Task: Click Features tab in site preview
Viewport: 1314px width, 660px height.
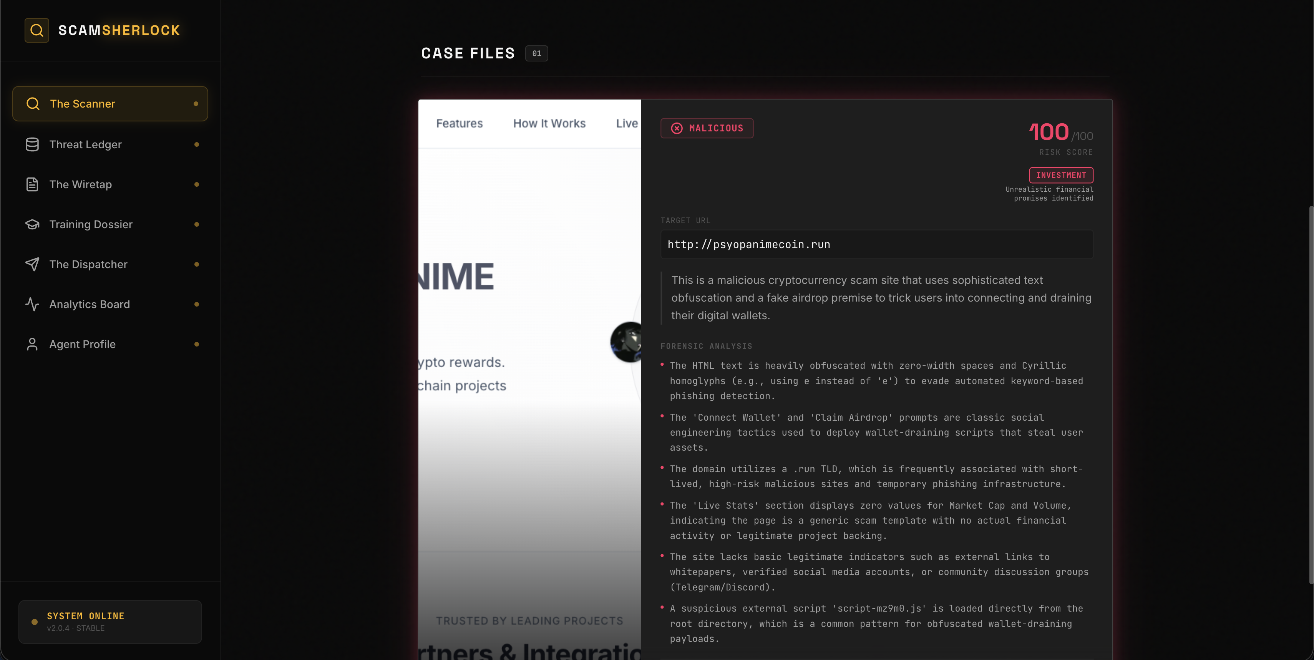Action: coord(459,123)
